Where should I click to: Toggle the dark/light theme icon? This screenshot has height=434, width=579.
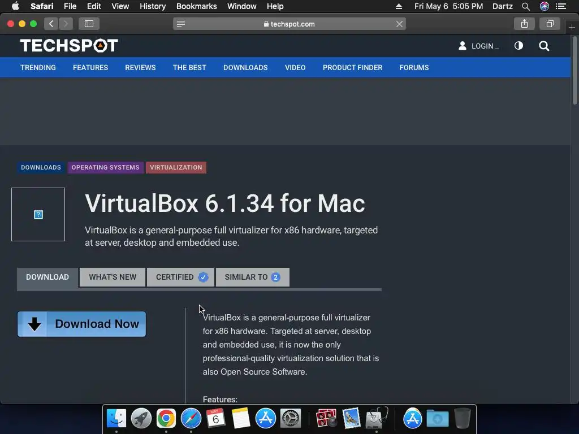coord(519,46)
